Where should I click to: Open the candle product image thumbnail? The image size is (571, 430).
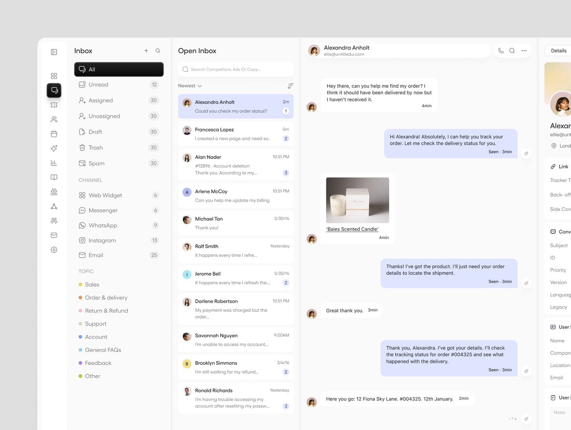pyautogui.click(x=357, y=200)
